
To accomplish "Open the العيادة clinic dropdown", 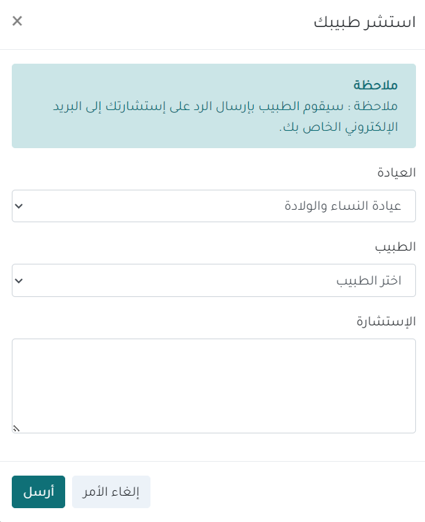I will 214,206.
